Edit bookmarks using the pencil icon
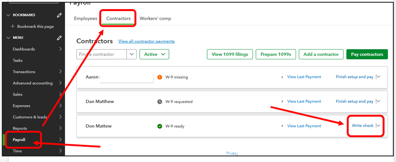396x162 pixels. (59, 15)
